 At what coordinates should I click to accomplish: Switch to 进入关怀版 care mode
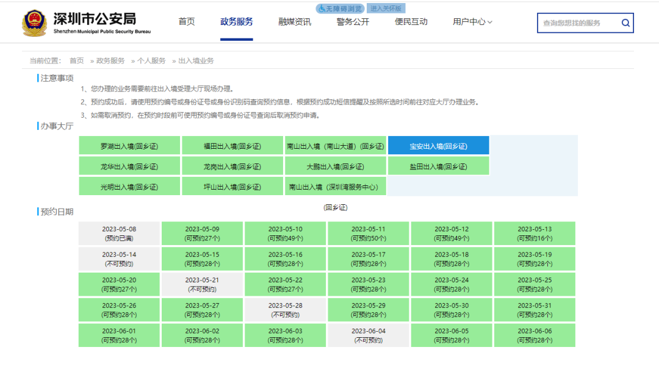[387, 9]
